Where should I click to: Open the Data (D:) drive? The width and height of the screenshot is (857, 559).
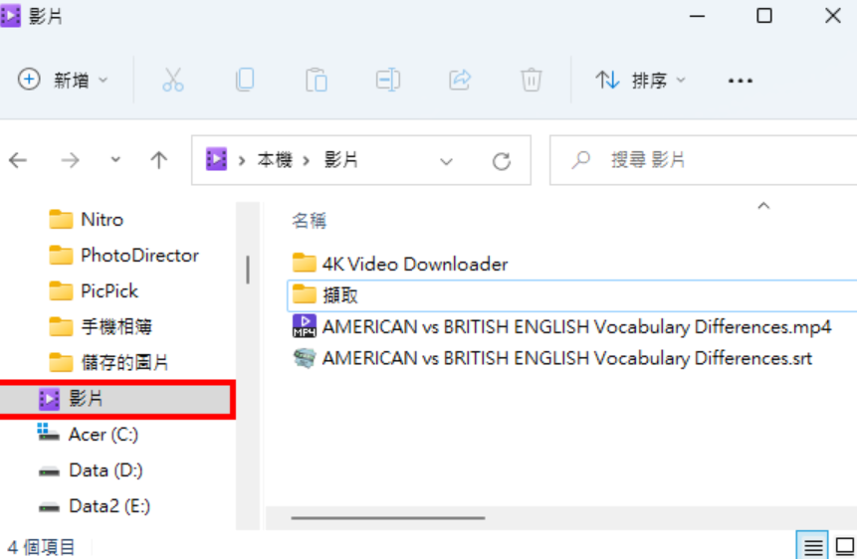point(91,469)
